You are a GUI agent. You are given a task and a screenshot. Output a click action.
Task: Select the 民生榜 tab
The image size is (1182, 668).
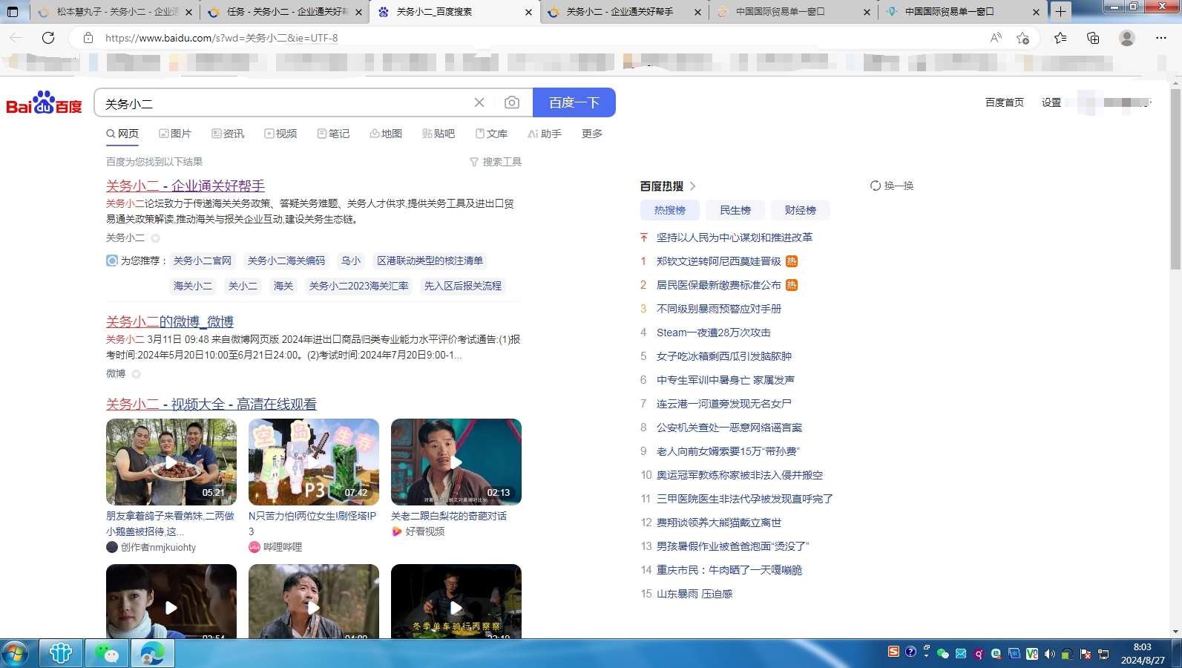(x=735, y=210)
